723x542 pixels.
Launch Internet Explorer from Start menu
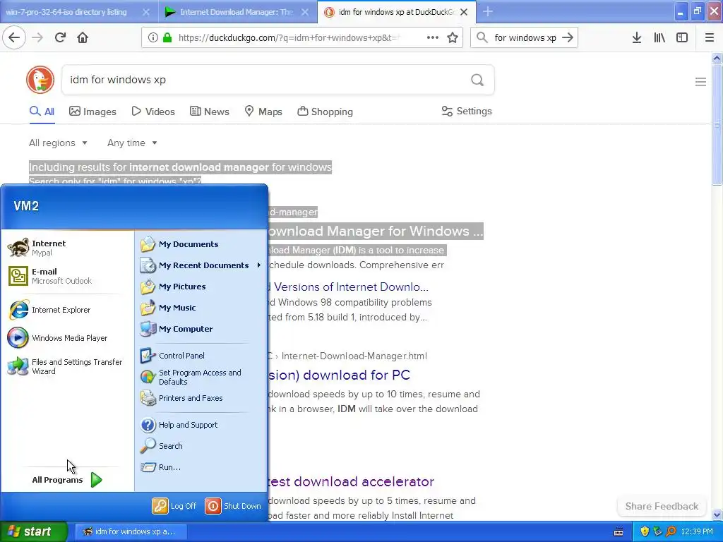click(x=67, y=310)
